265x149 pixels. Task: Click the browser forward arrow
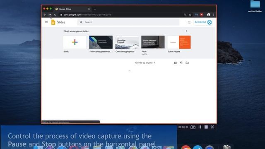pyautogui.click(x=50, y=15)
